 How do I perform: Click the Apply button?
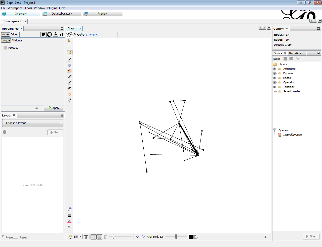click(53, 108)
